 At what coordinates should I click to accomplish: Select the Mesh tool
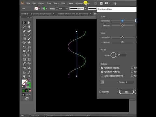(x=24, y=59)
